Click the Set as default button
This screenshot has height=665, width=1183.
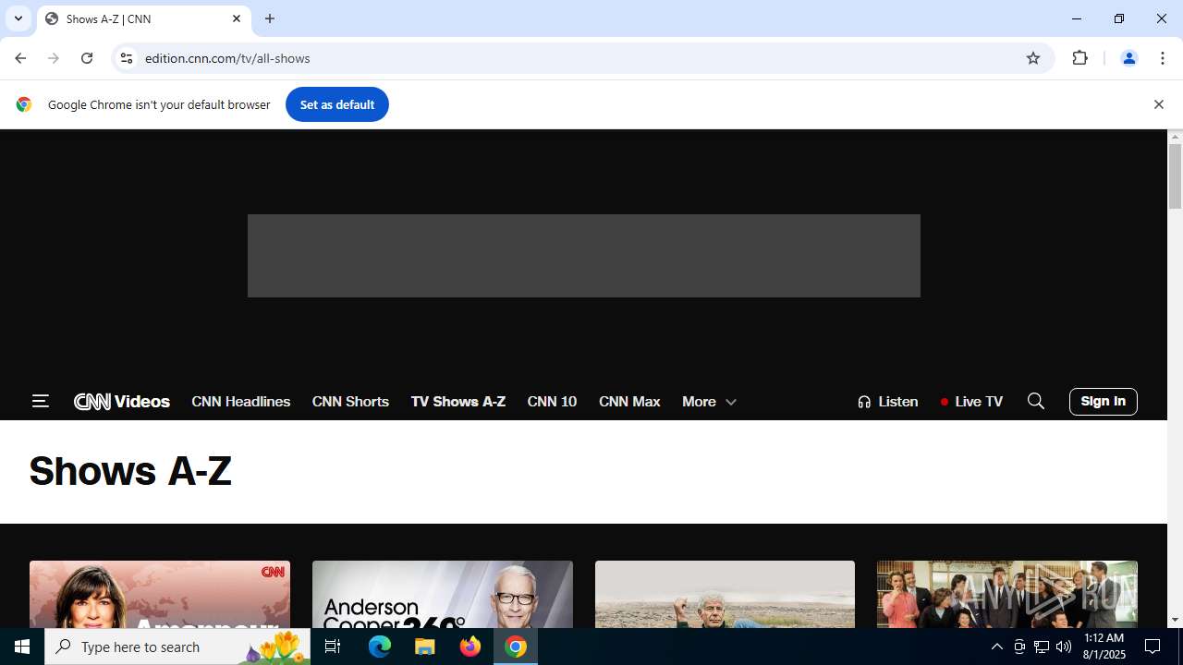coord(336,104)
